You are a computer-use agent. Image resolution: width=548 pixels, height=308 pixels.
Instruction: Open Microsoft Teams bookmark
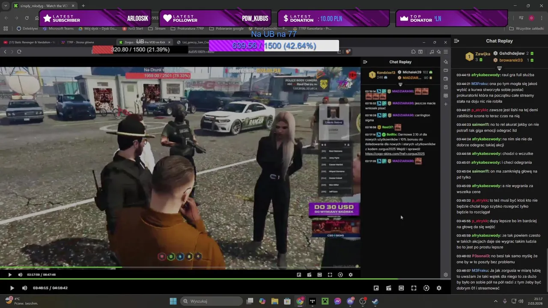pos(58,29)
